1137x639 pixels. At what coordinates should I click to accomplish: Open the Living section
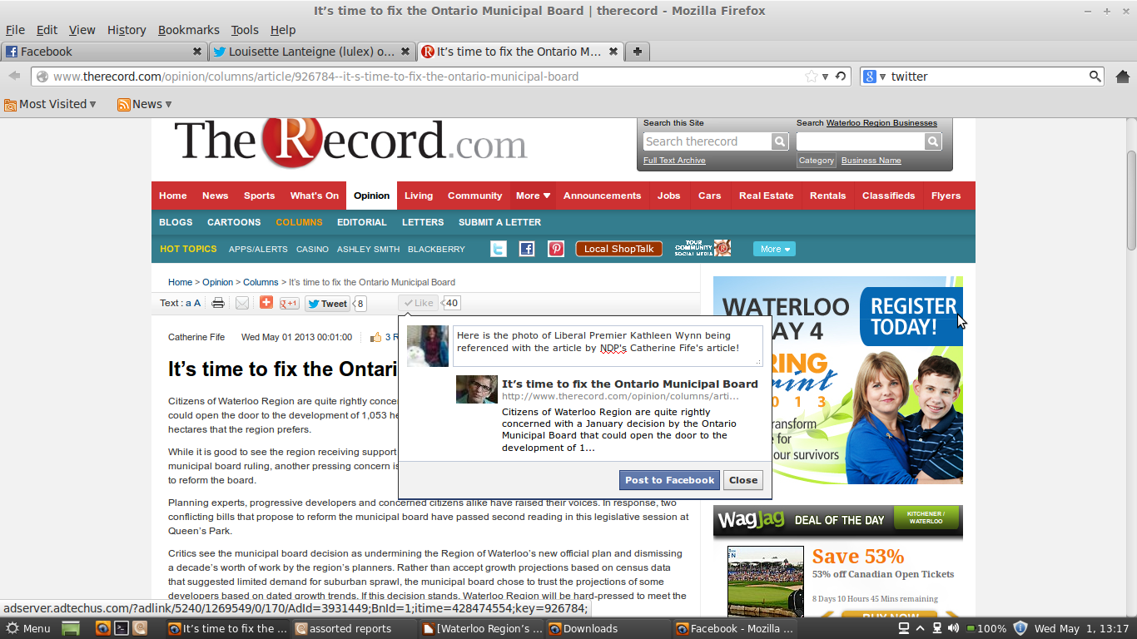coord(419,196)
